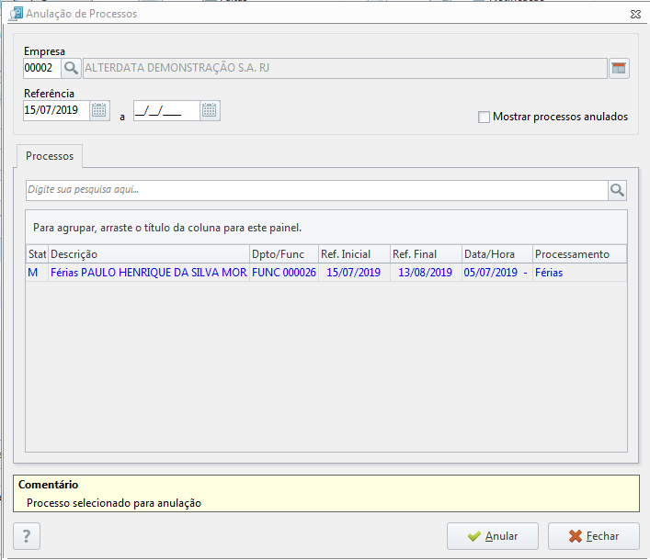Sort by the Processamento column header

click(579, 254)
